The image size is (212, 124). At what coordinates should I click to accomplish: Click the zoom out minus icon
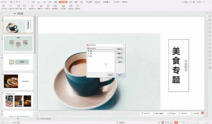coord(187,122)
